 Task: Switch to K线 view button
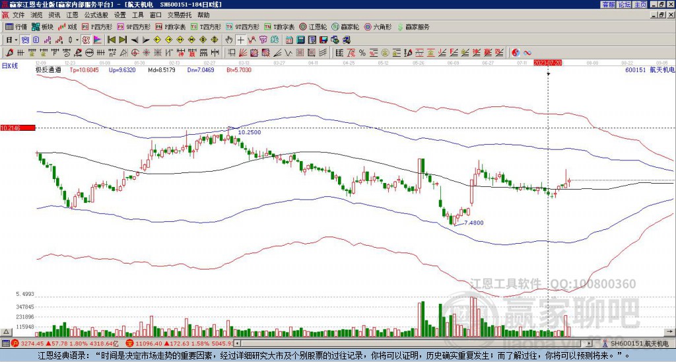tap(68, 26)
